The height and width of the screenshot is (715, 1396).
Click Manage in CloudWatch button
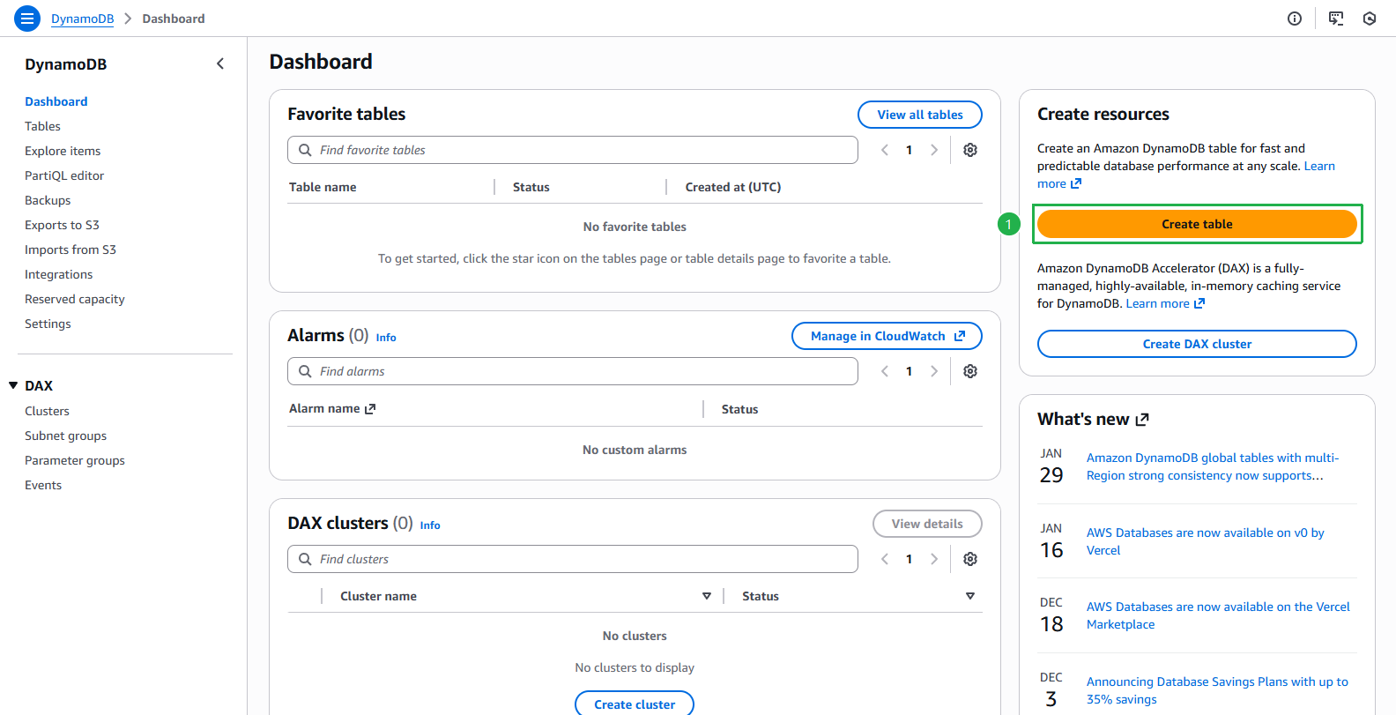pos(887,336)
